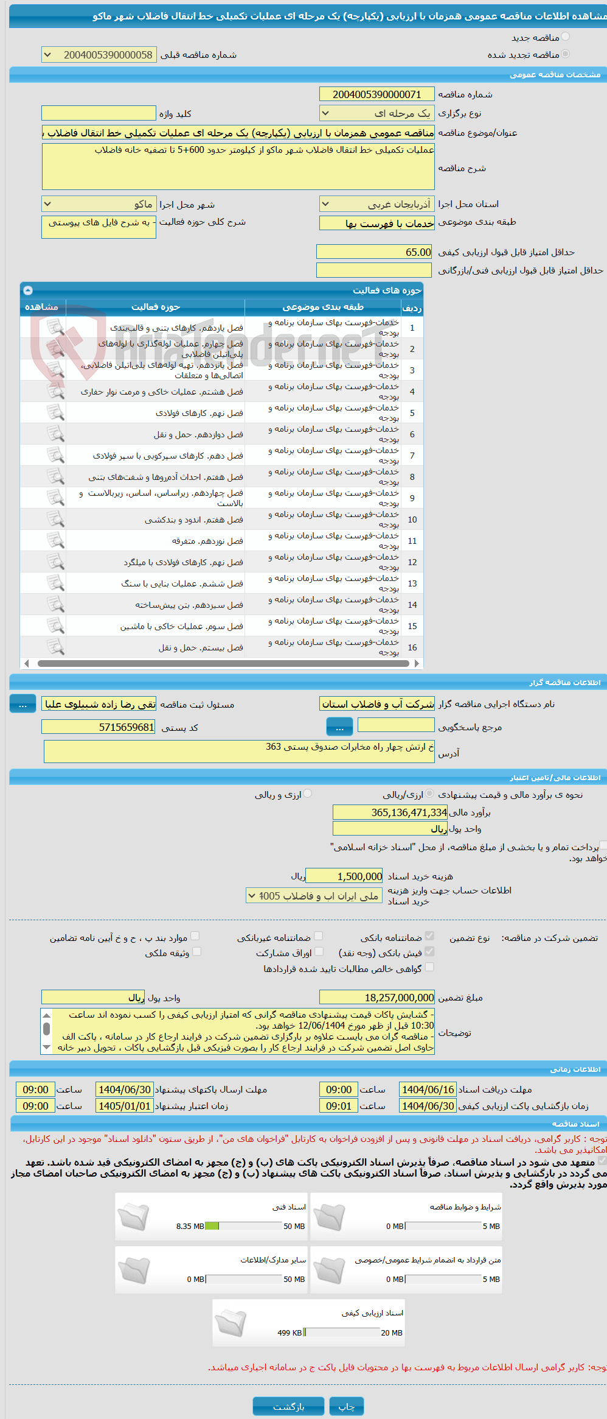This screenshot has width=607, height=1419.
Task: Open the ملی ایران bank account dropdown
Action: click(x=314, y=896)
